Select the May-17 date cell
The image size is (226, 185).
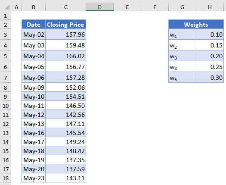pyautogui.click(x=34, y=142)
